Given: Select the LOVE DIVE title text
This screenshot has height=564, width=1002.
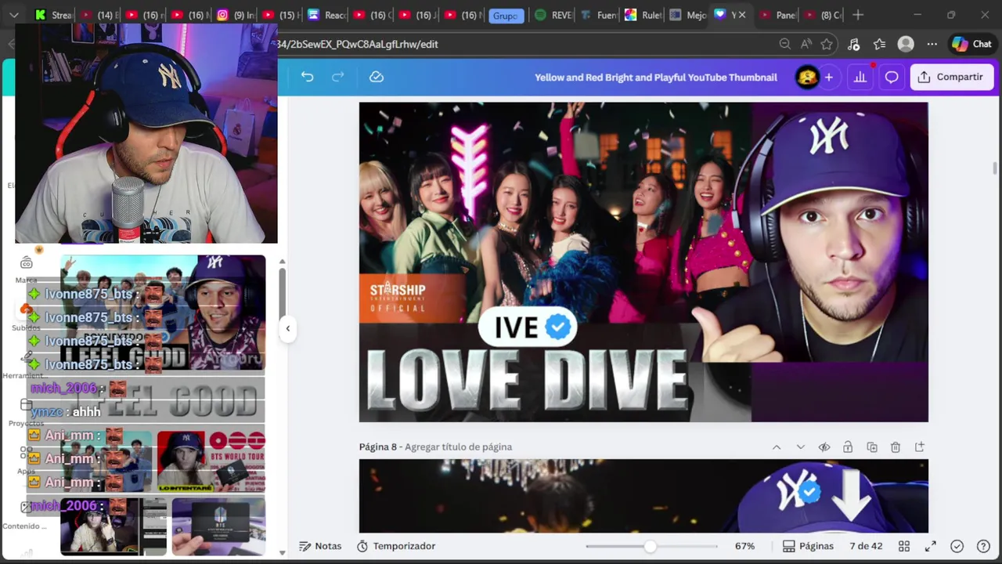Looking at the screenshot, I should click(x=528, y=380).
